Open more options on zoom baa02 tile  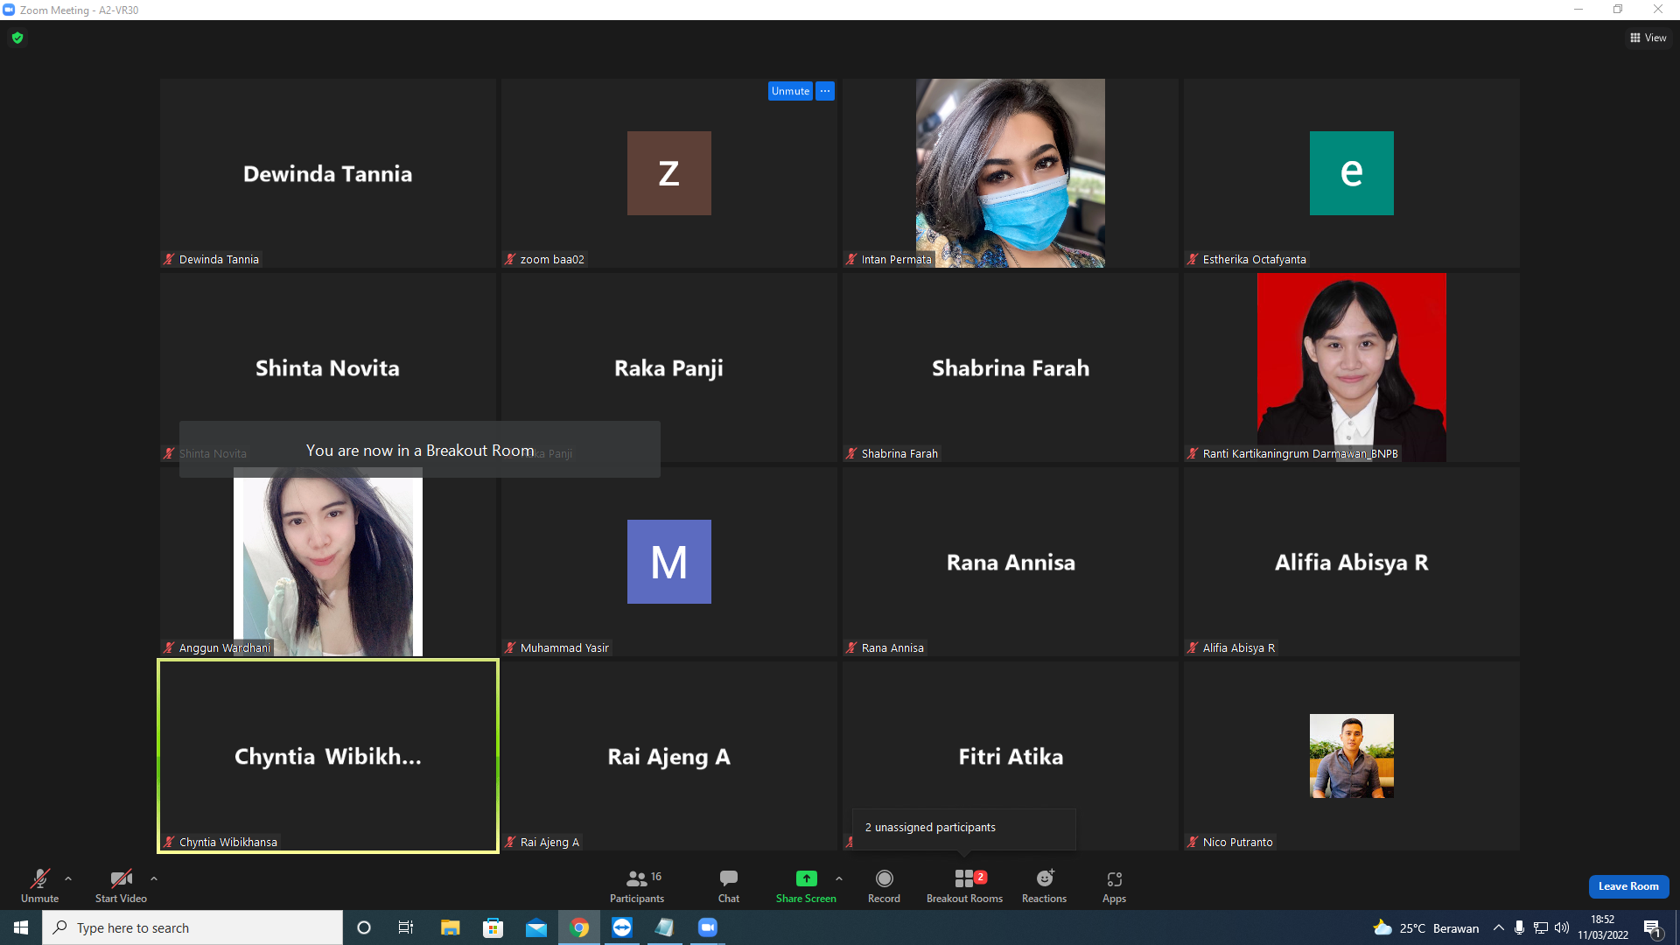pos(825,91)
